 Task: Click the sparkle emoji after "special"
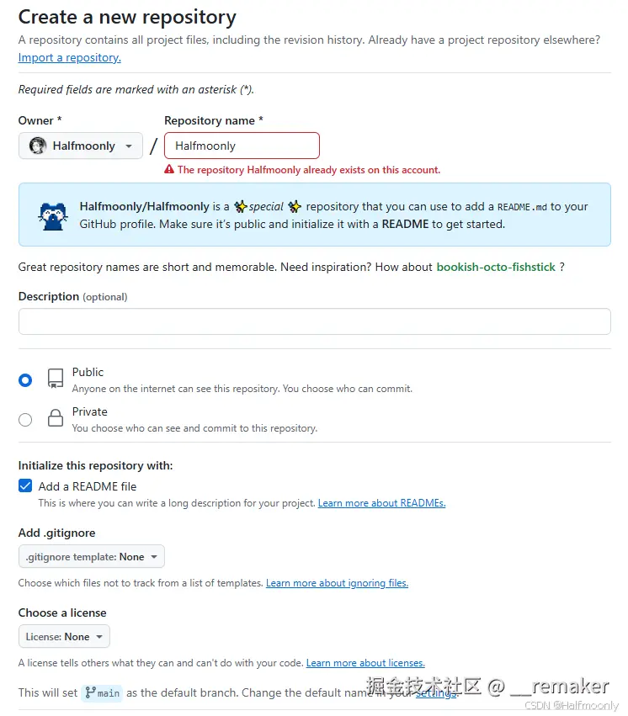click(x=295, y=207)
